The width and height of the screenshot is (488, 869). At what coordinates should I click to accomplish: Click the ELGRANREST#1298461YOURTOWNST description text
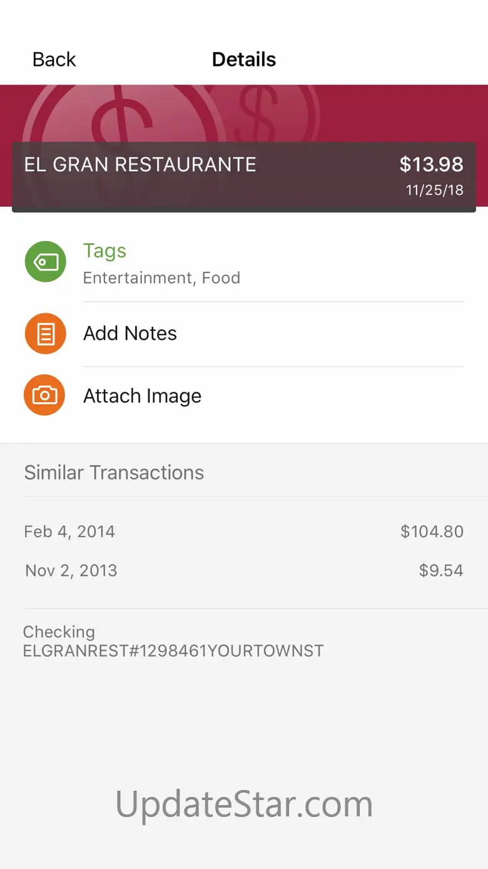point(173,651)
